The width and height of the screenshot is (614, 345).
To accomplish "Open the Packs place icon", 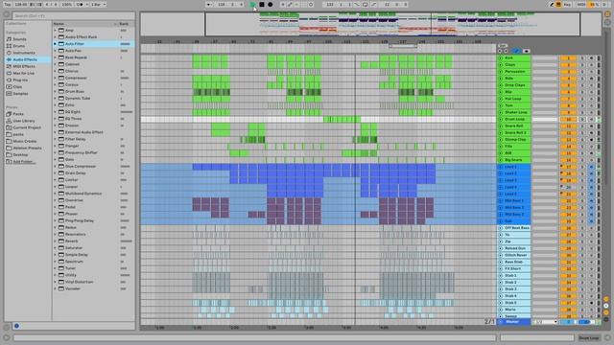I will pyautogui.click(x=9, y=114).
